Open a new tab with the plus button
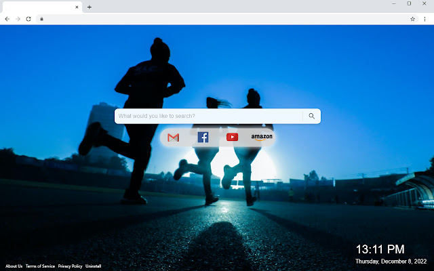Image resolution: width=434 pixels, height=271 pixels. point(89,7)
